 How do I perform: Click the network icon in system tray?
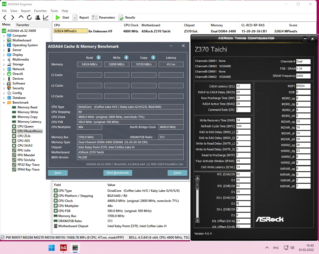pyautogui.click(x=286, y=248)
